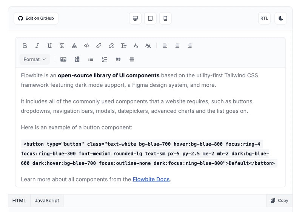The width and height of the screenshot is (302, 212).
Task: Switch to desktop preview
Action: (x=135, y=18)
